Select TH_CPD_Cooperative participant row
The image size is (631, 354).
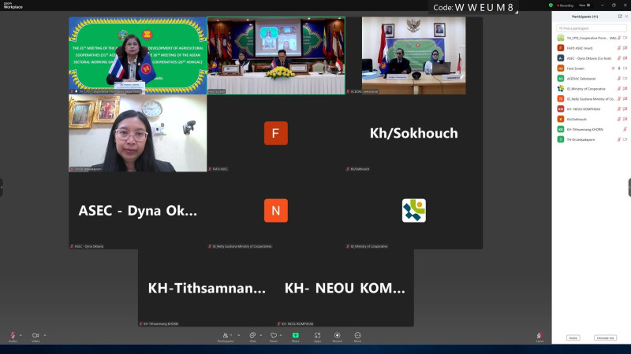point(591,38)
